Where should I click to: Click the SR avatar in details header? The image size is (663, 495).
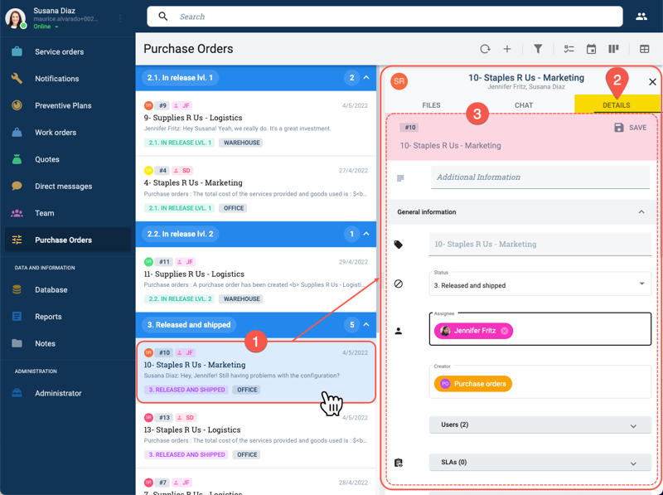click(x=399, y=81)
